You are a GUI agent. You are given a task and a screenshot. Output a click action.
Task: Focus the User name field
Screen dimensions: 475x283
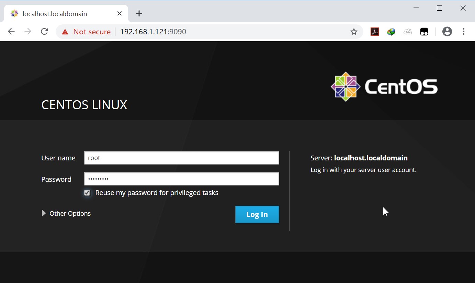point(182,158)
